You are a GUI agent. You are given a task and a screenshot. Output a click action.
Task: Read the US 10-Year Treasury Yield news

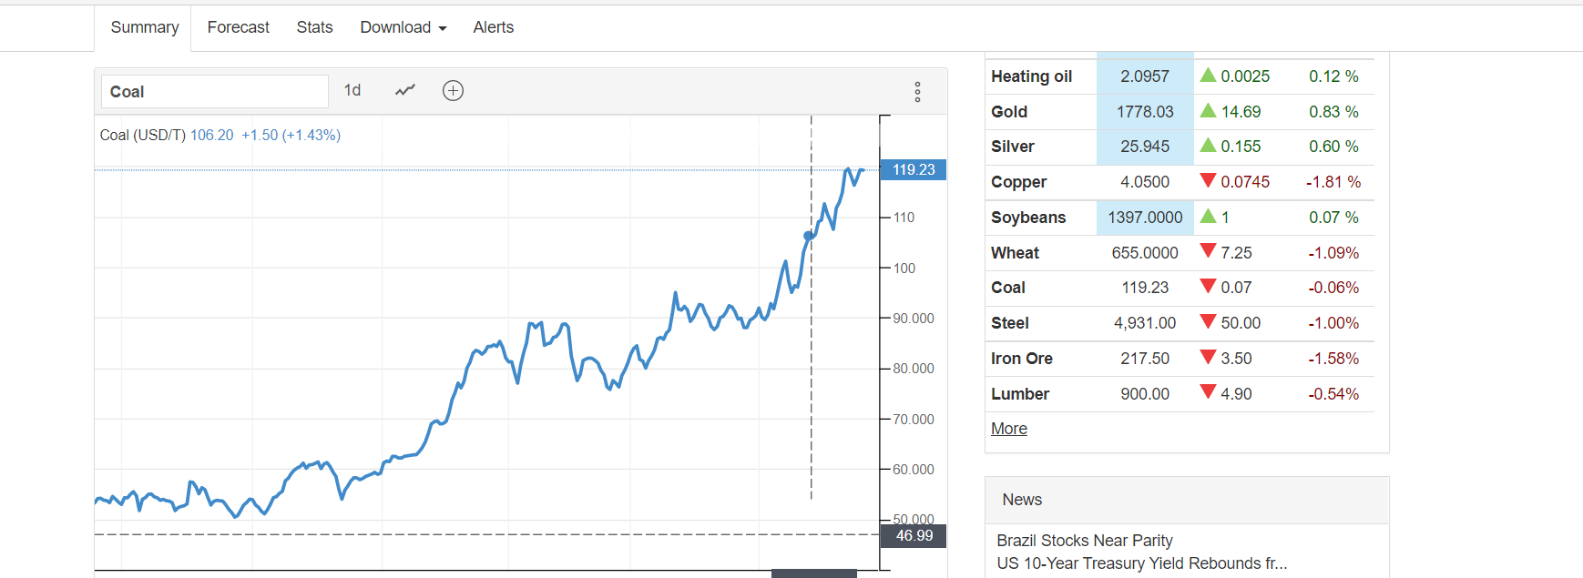tap(1141, 563)
